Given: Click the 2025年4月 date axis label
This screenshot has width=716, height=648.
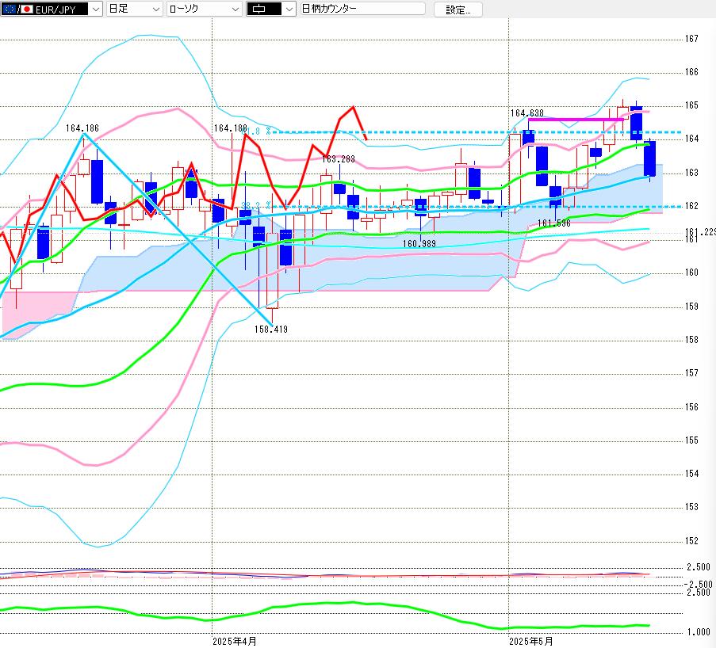Looking at the screenshot, I should coord(234,641).
